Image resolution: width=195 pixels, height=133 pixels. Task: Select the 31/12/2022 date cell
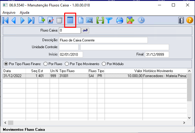coord(14,76)
